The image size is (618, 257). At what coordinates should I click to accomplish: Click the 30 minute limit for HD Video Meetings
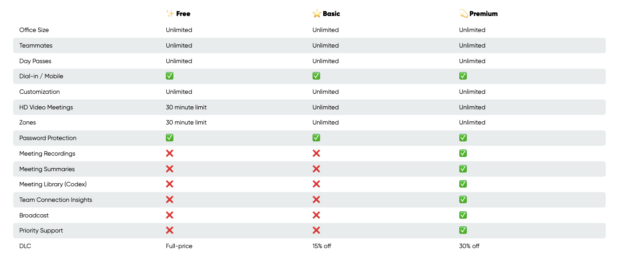click(186, 107)
